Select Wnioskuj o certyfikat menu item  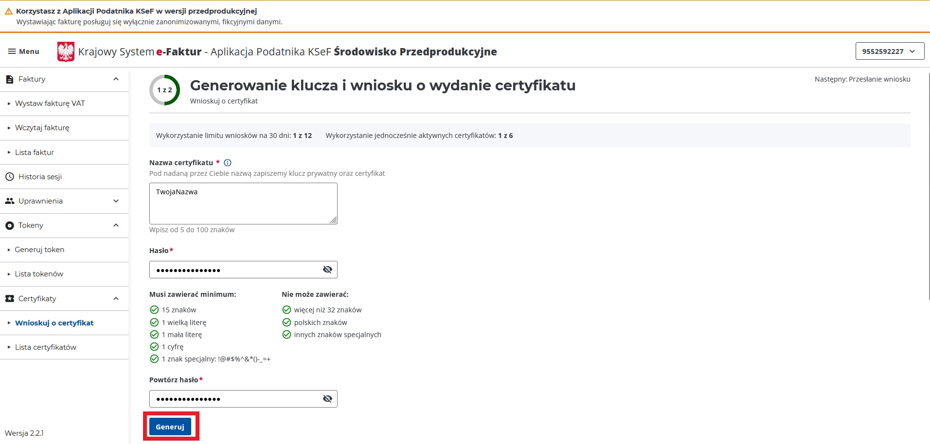pyautogui.click(x=64, y=323)
